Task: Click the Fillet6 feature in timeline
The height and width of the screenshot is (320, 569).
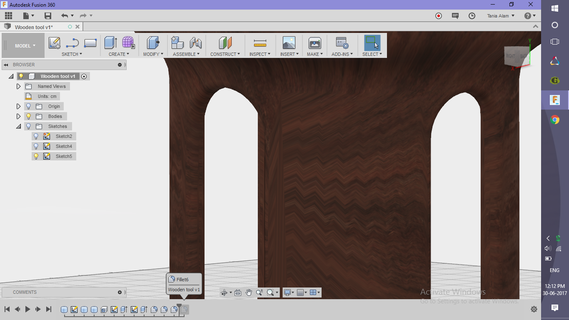Action: (x=184, y=310)
